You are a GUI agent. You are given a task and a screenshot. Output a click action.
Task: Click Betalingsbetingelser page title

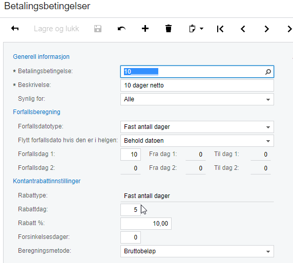tap(47, 6)
